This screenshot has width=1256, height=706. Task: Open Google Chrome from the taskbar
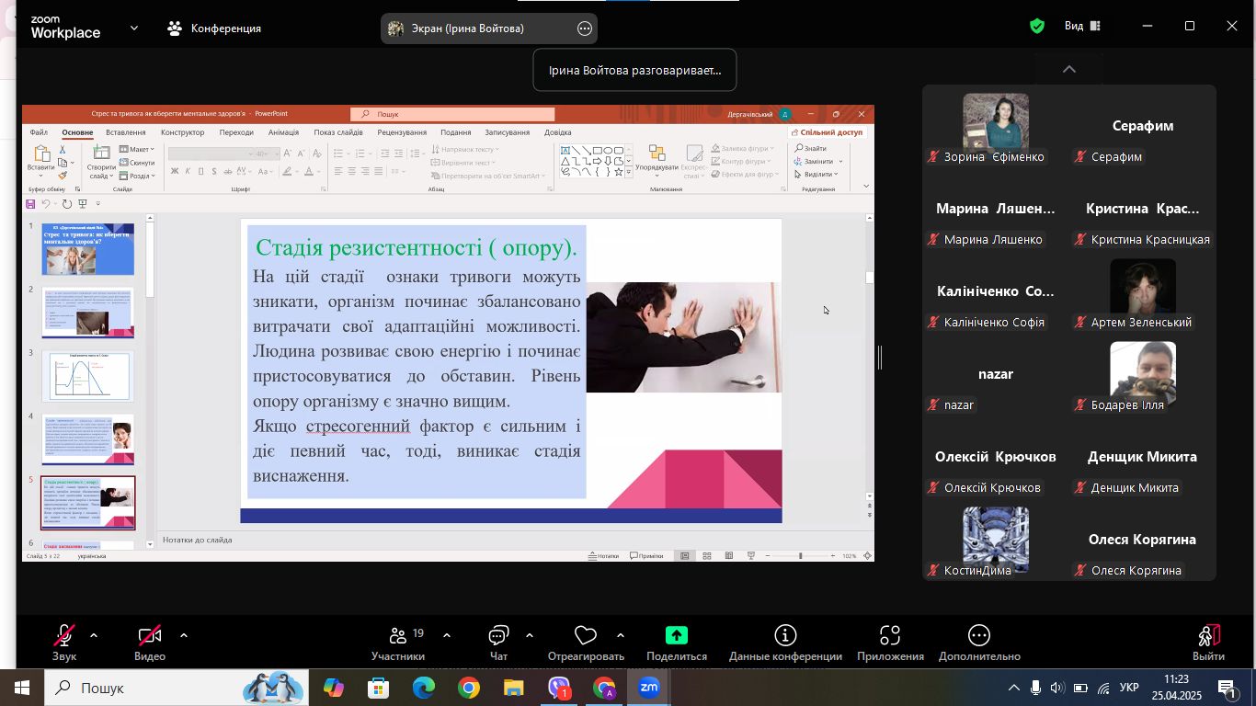point(469,688)
